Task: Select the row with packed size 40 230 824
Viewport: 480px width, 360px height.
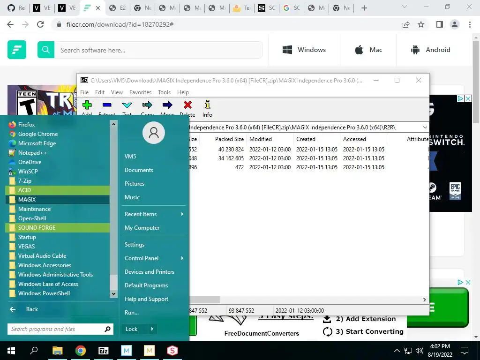Action: click(x=308, y=150)
